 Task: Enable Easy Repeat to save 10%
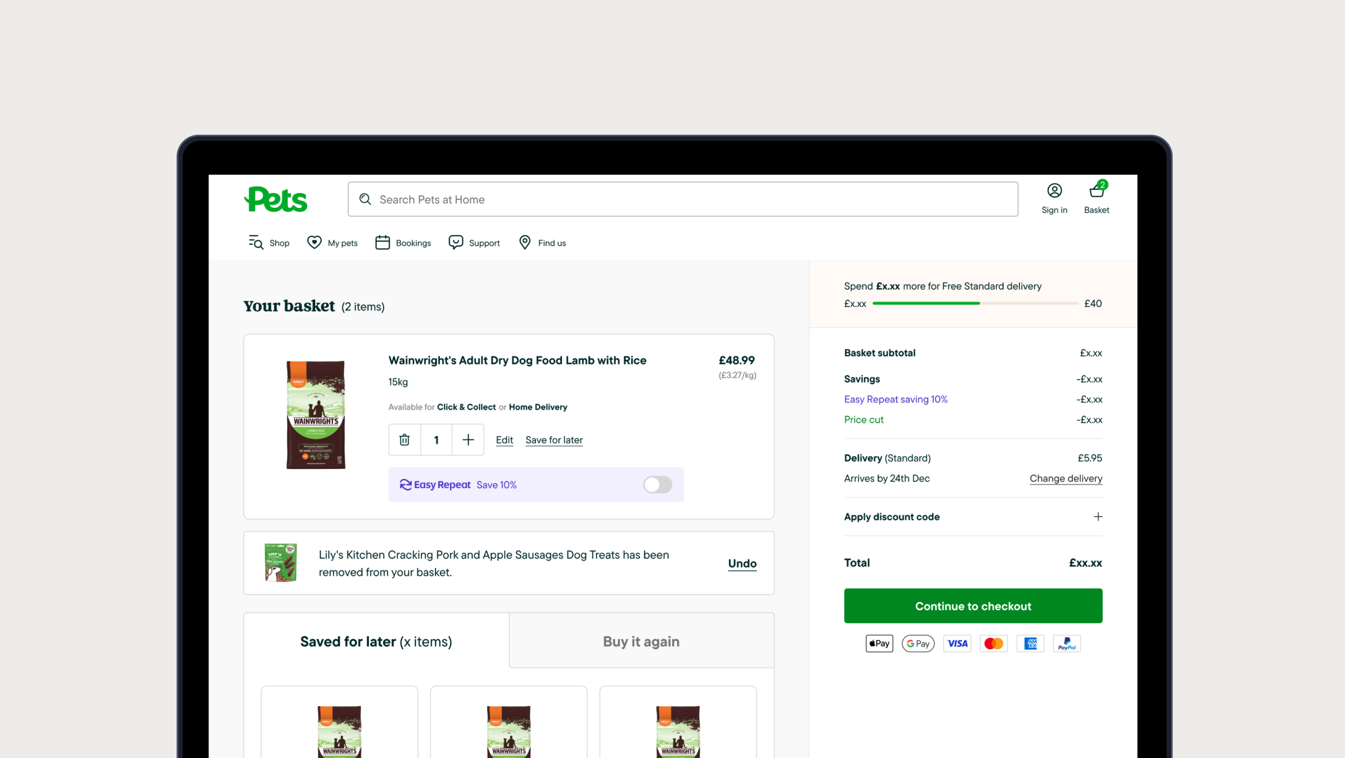pyautogui.click(x=657, y=484)
